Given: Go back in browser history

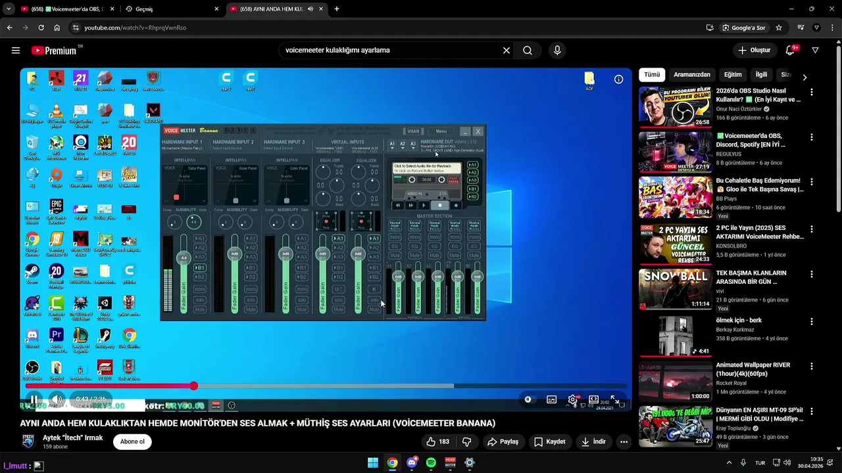Looking at the screenshot, I should pyautogui.click(x=9, y=28).
